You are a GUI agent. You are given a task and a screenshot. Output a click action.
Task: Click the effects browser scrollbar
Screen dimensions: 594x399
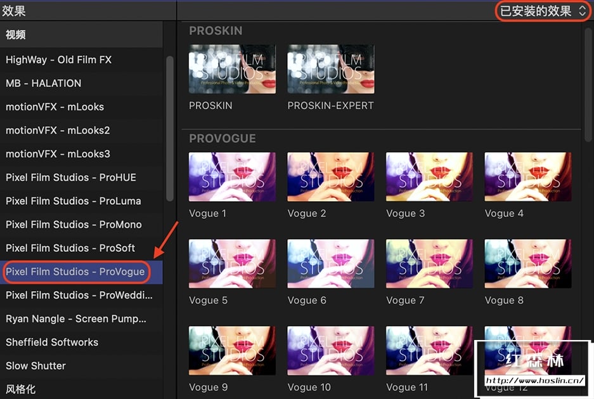click(588, 85)
